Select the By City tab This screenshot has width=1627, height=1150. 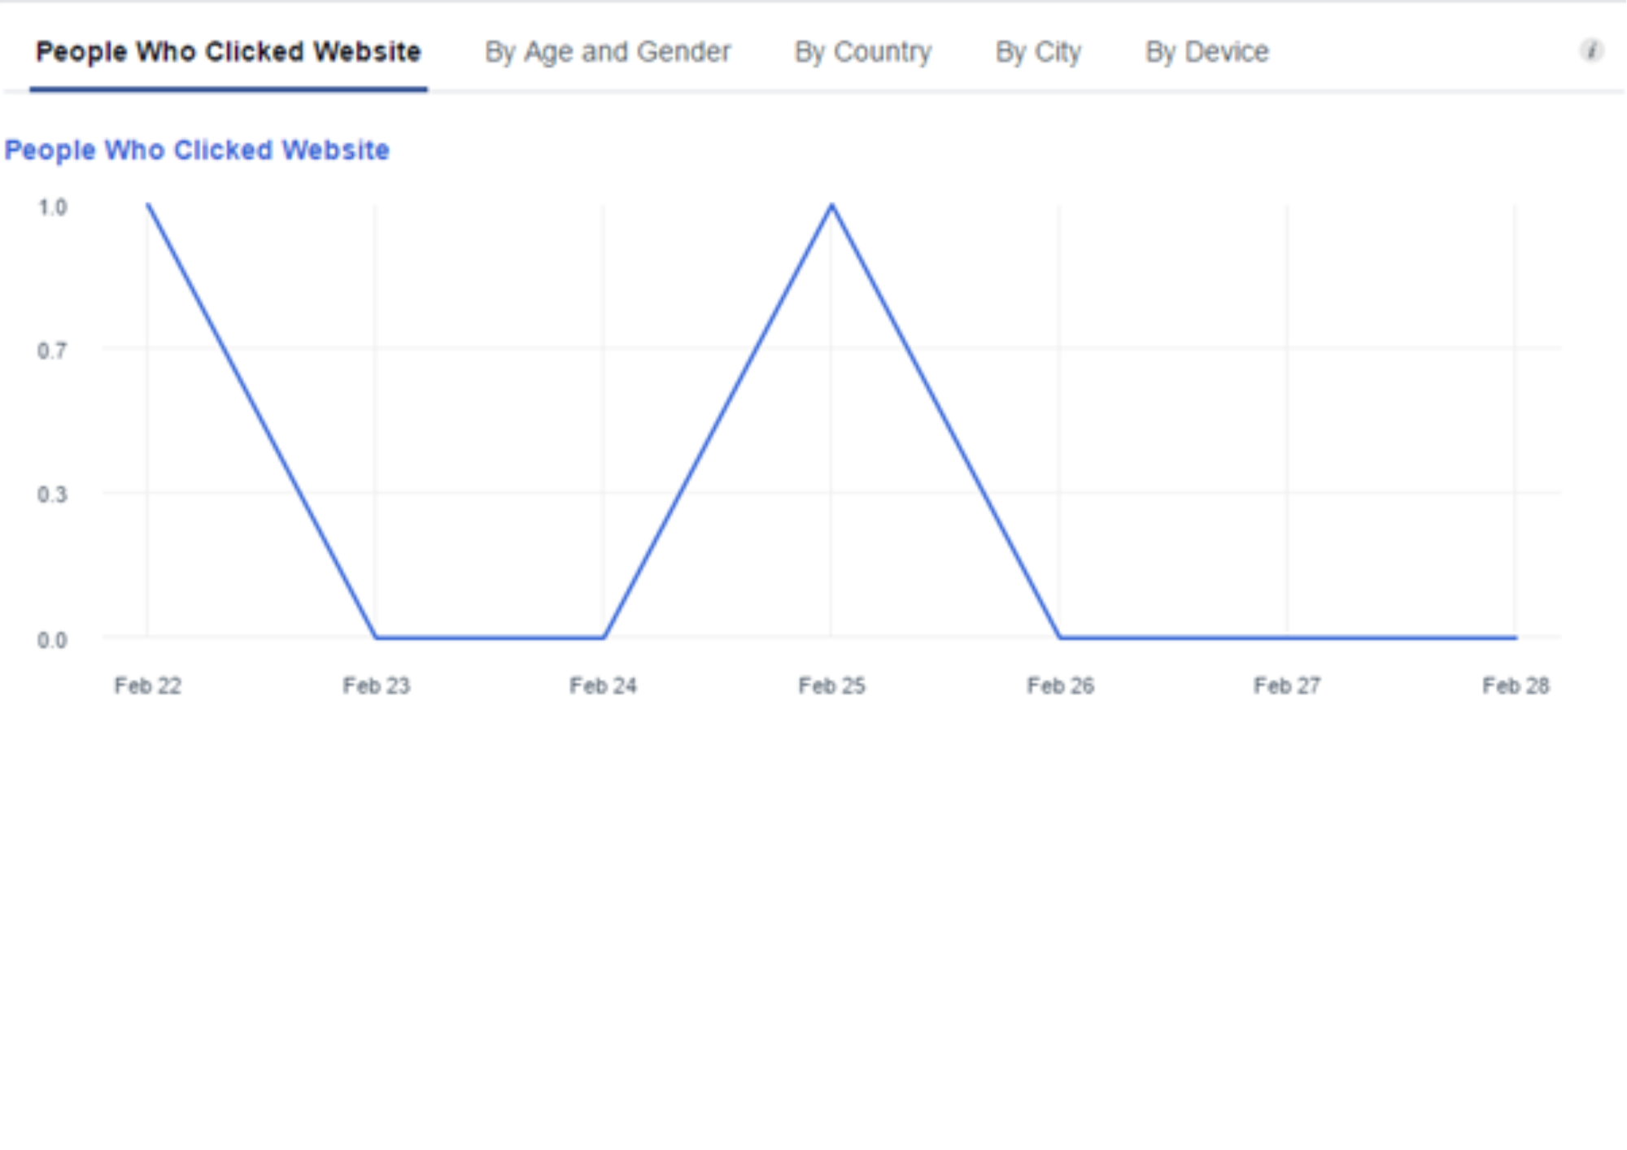1038,52
